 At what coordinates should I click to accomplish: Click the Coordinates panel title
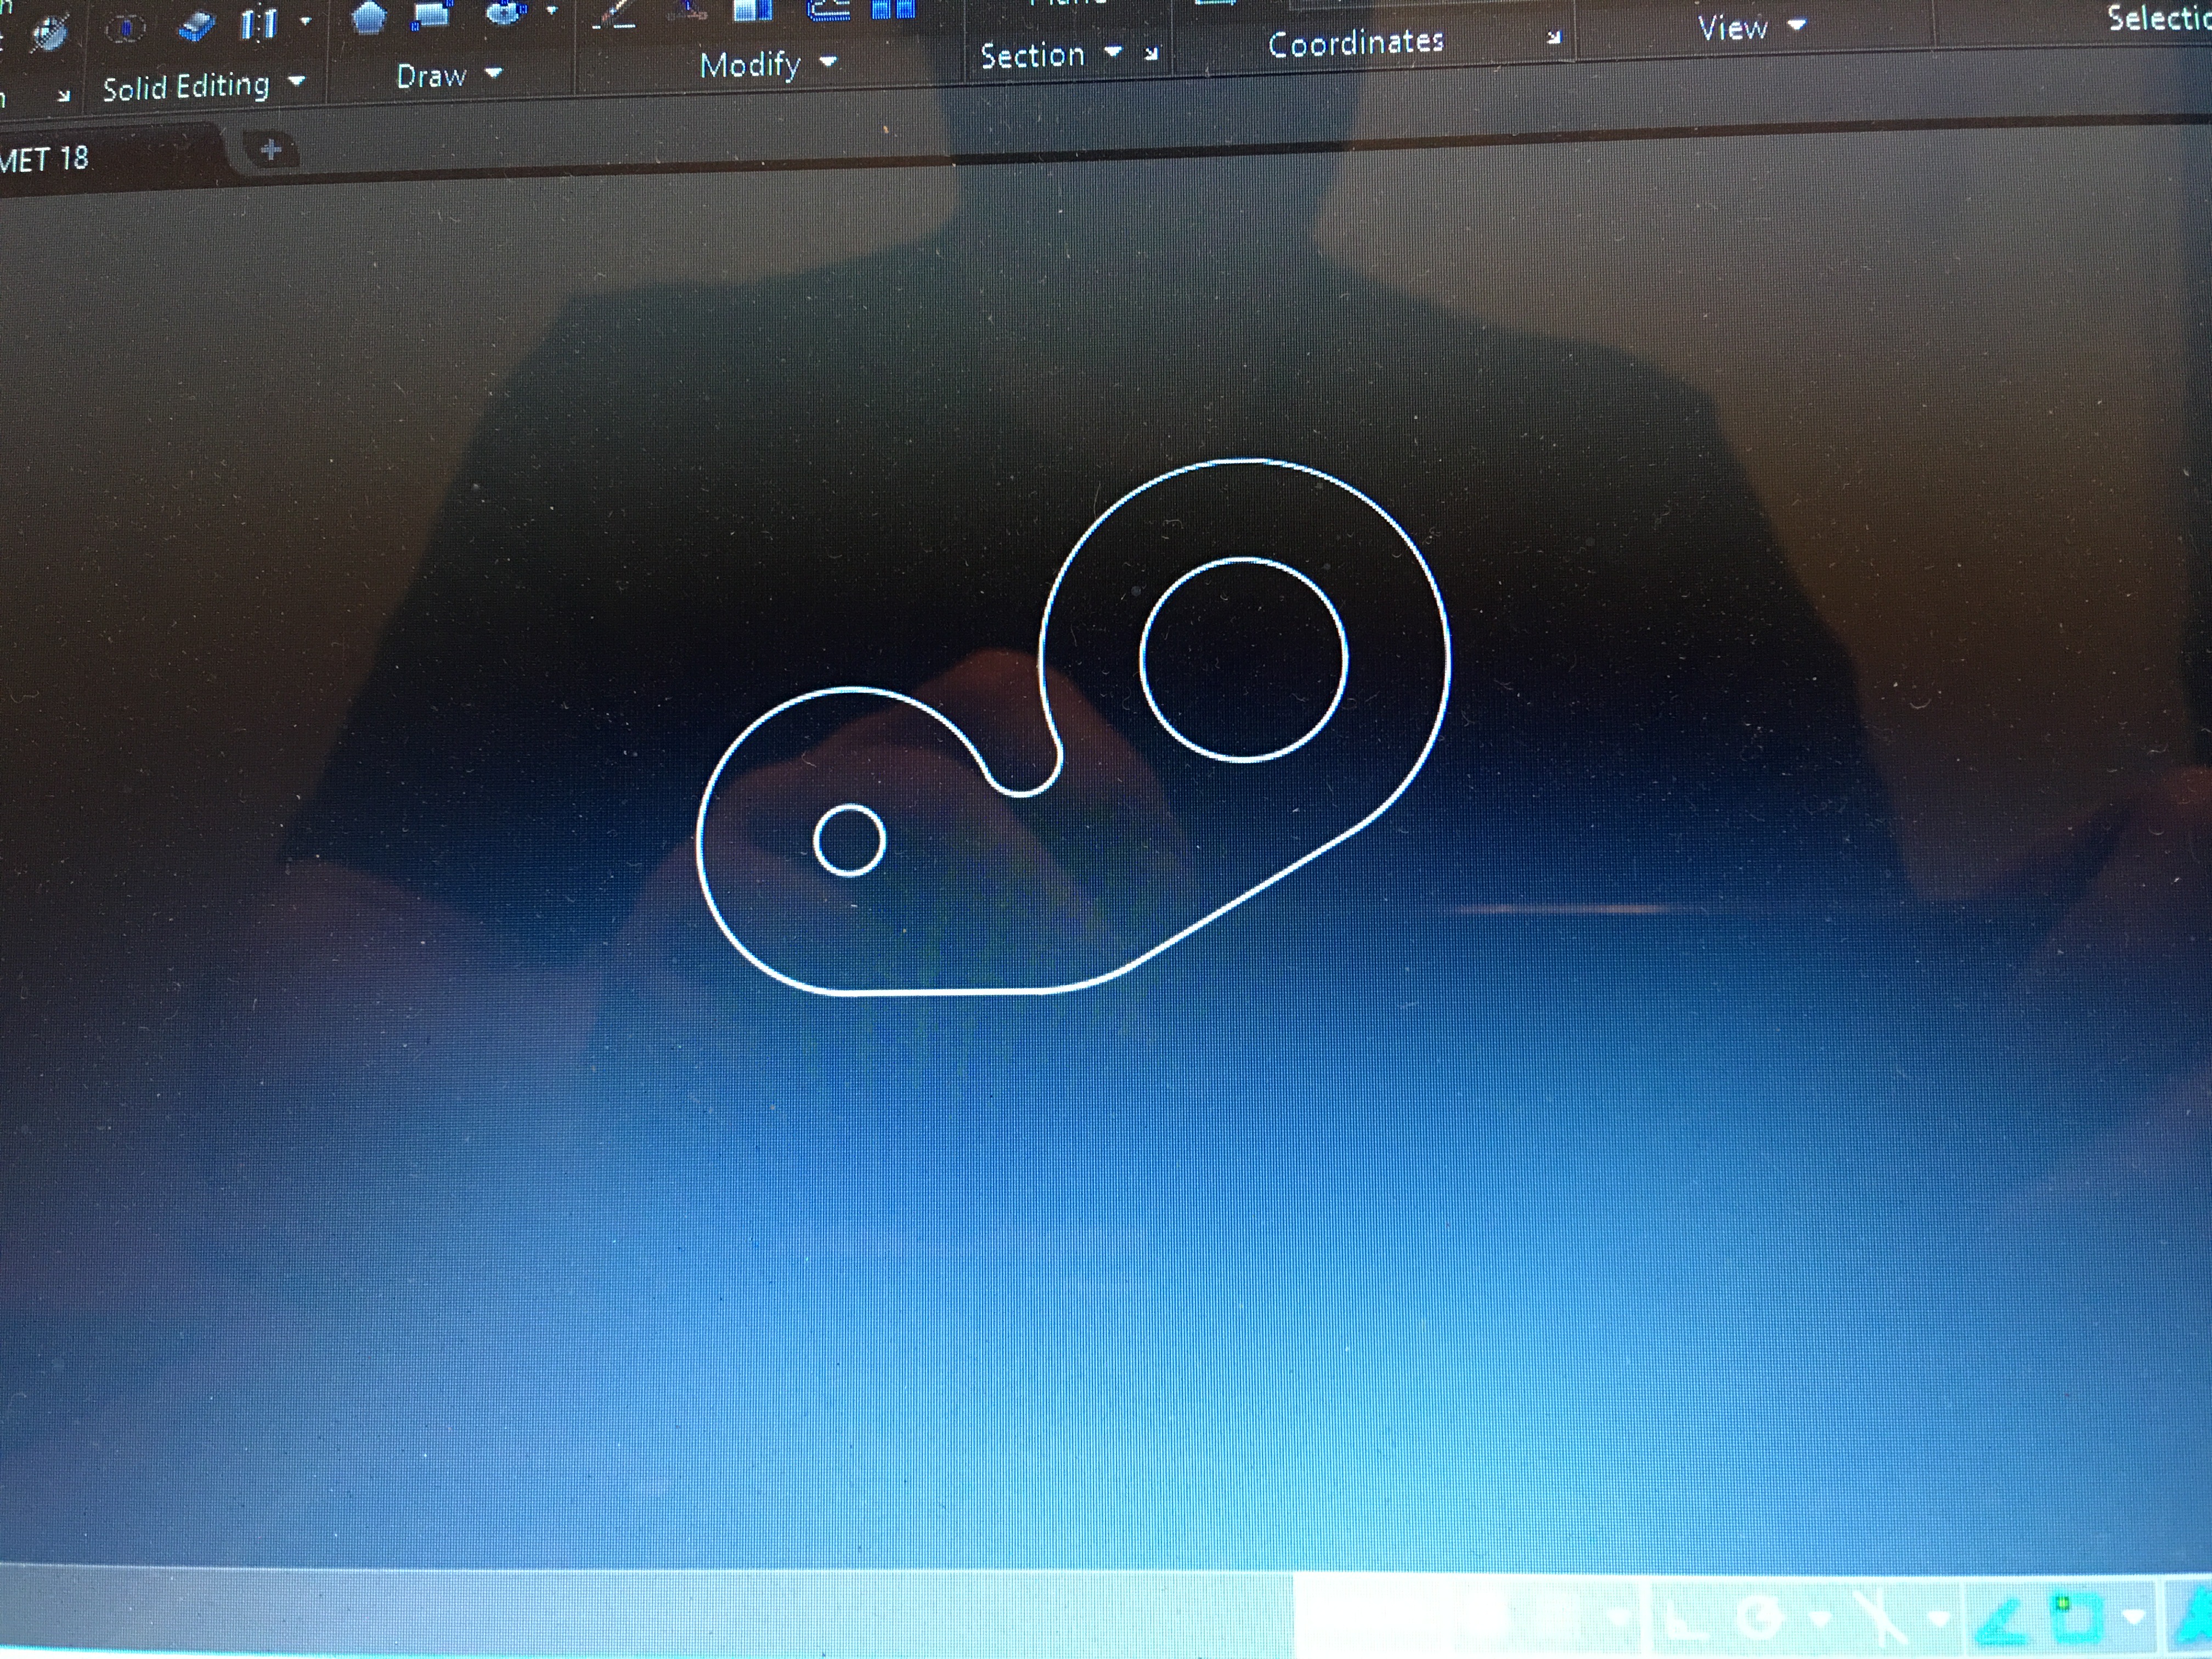(x=1356, y=43)
